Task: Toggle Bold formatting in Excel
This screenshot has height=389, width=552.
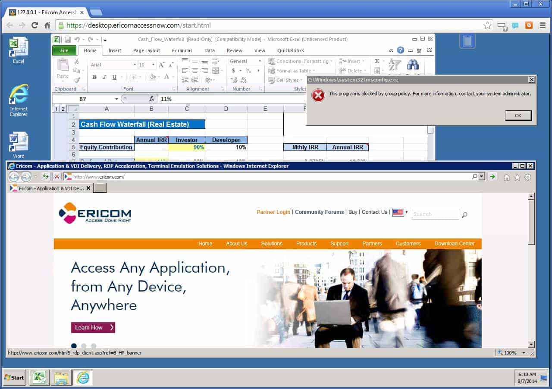Action: [x=94, y=77]
